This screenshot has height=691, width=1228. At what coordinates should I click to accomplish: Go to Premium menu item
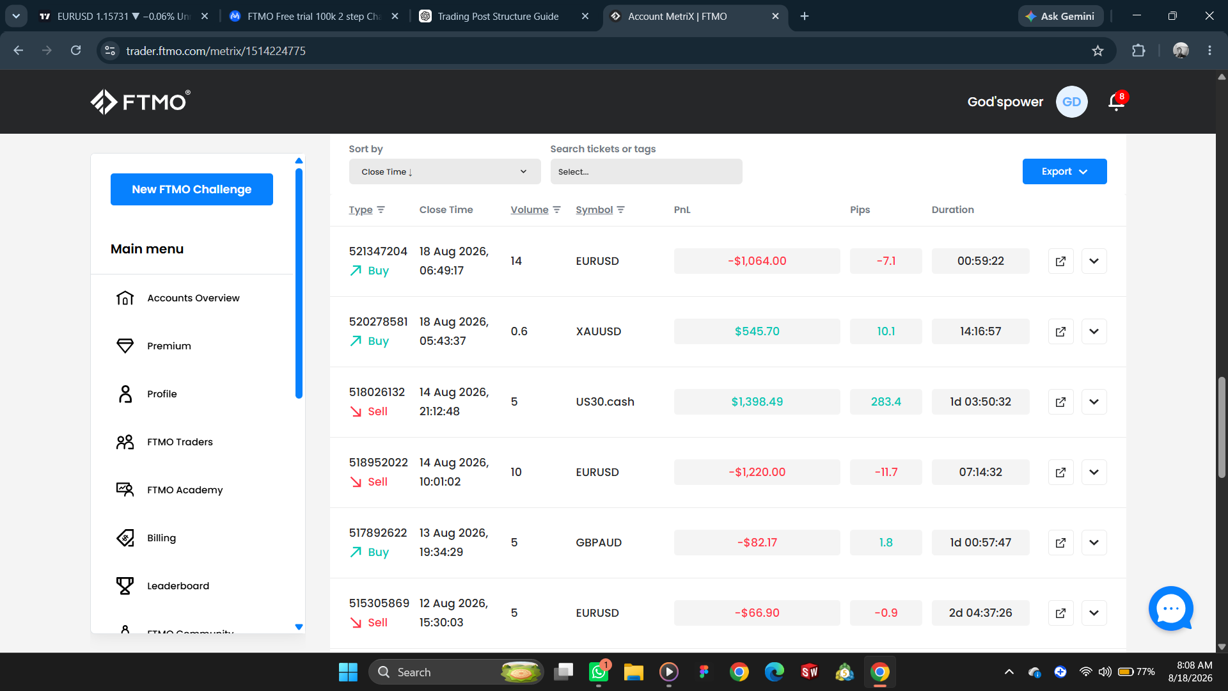point(169,346)
